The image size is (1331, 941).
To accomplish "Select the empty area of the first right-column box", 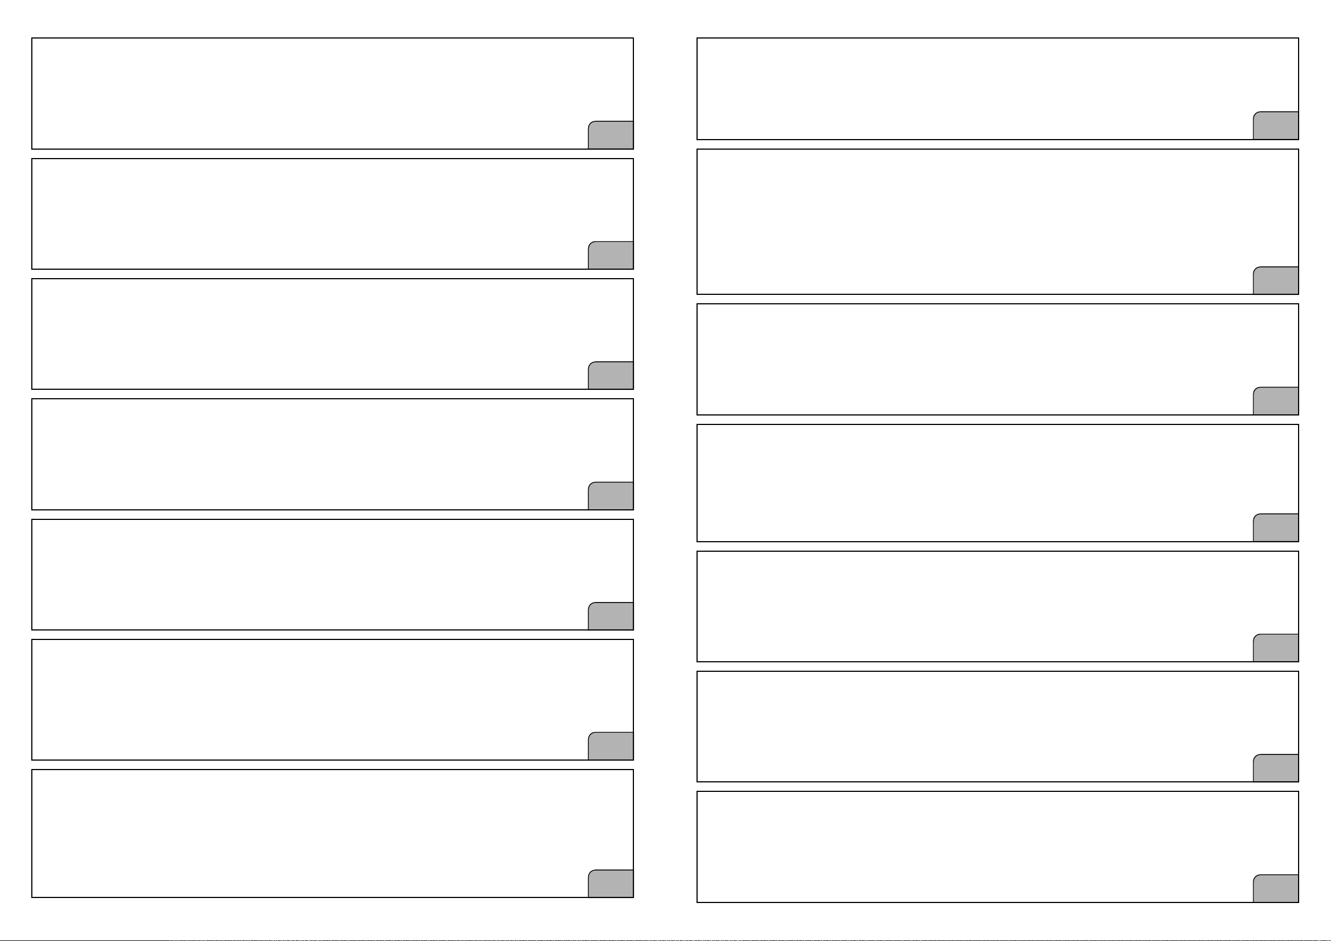I will point(997,89).
